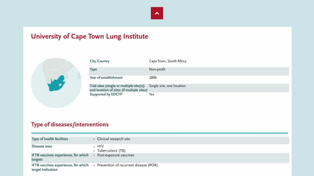Click the 'City, Country' field label

[99, 61]
